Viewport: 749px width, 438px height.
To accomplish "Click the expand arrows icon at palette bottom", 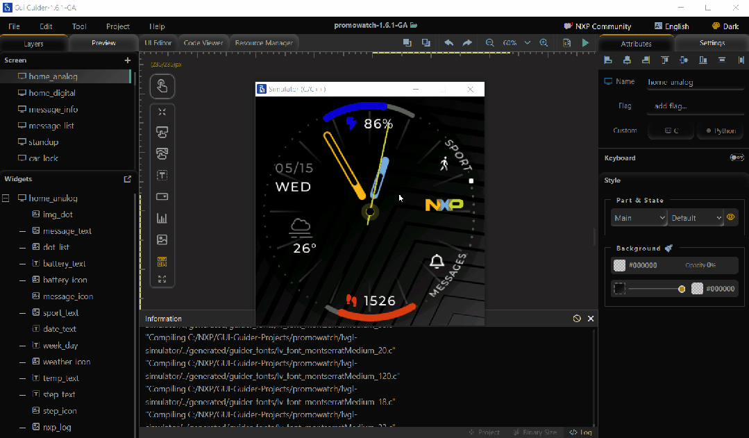I will [x=162, y=279].
